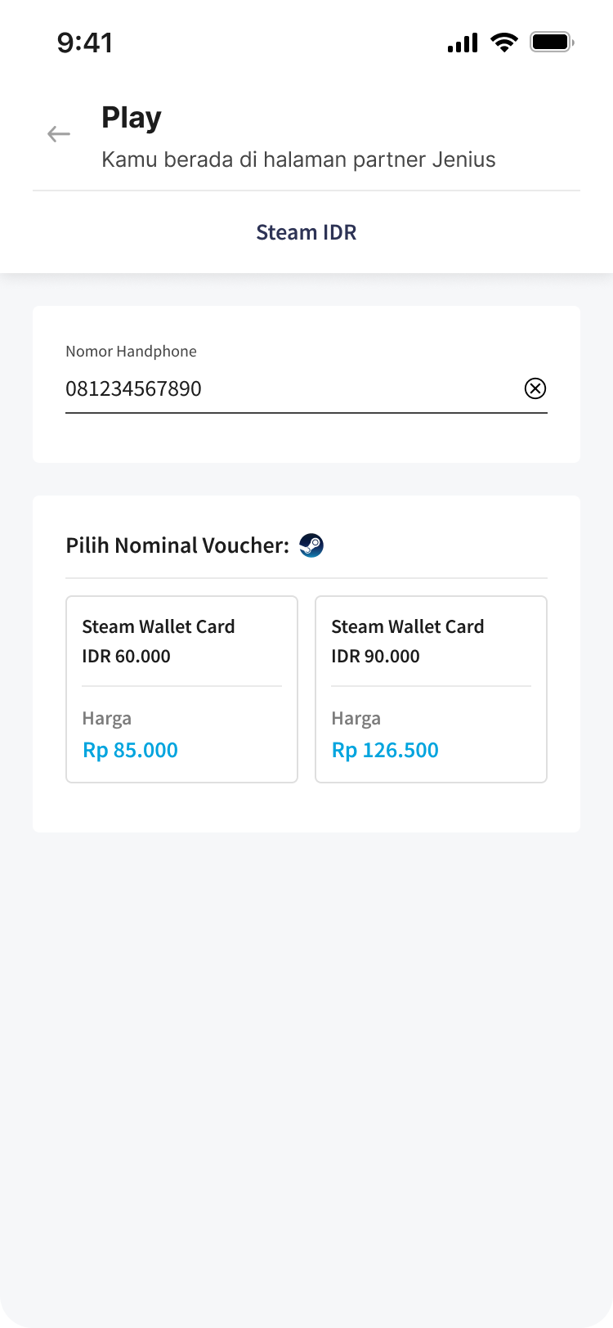Click the Rp 126.500 price
Screen dimensions: 613x1328
[385, 750]
